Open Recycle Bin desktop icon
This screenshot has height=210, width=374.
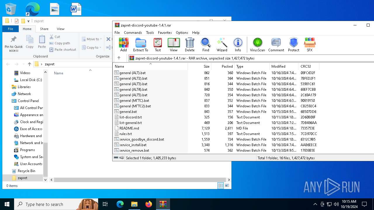11,9
